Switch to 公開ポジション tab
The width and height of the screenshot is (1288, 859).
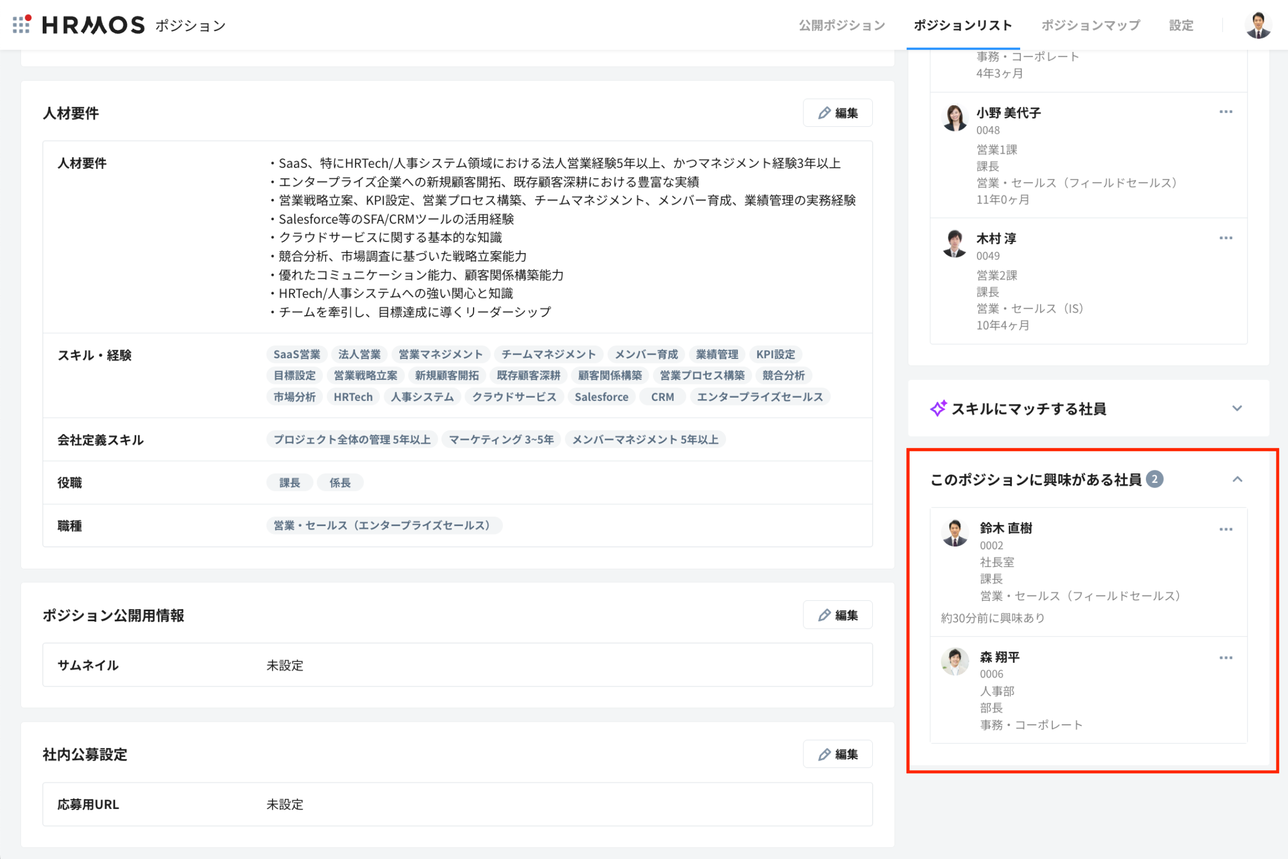pyautogui.click(x=841, y=25)
